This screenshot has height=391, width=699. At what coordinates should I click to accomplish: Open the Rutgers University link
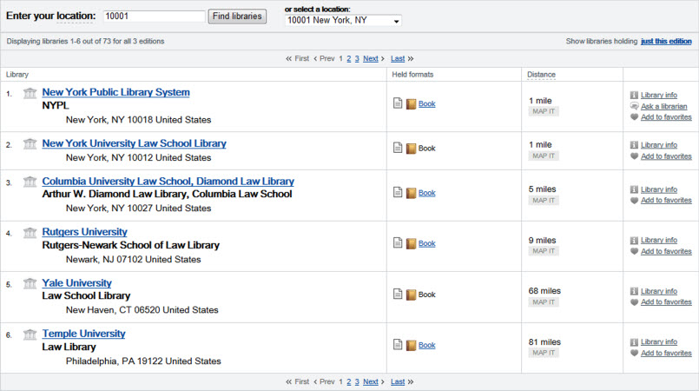pyautogui.click(x=85, y=232)
